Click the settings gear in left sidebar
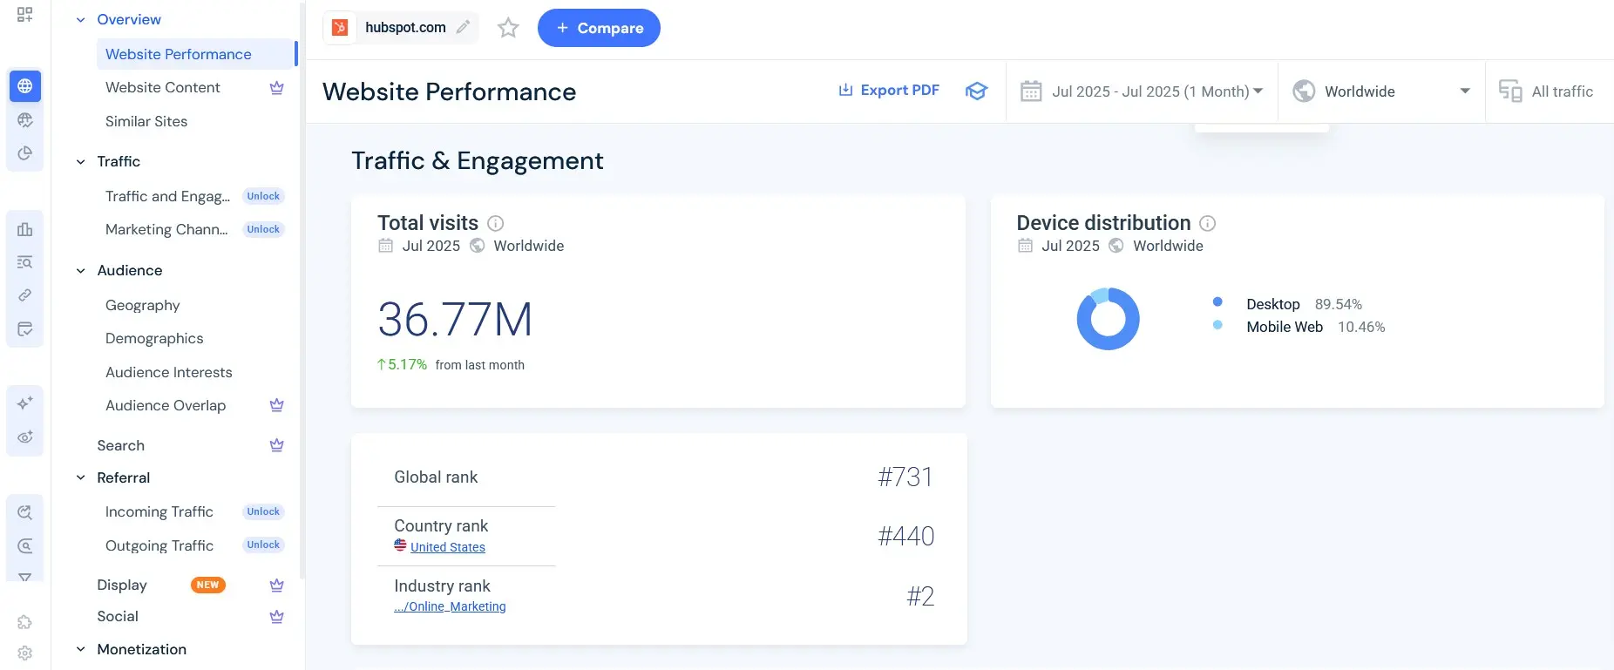Viewport: 1614px width, 670px height. click(24, 653)
